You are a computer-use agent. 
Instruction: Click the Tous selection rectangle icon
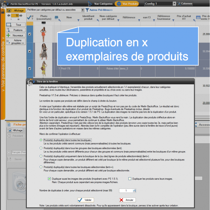(x=9, y=25)
